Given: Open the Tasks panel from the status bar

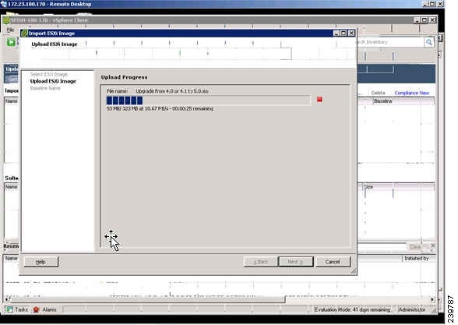Looking at the screenshot, I should click(17, 309).
